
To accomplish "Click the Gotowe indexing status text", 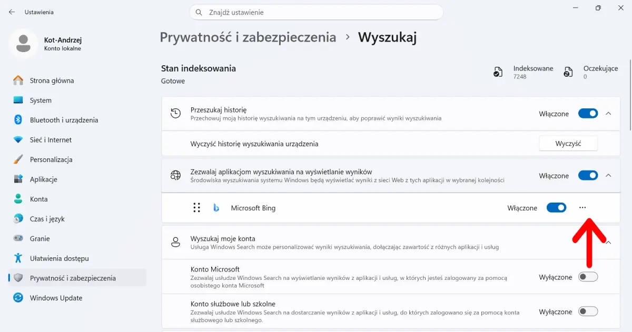I will pyautogui.click(x=173, y=81).
